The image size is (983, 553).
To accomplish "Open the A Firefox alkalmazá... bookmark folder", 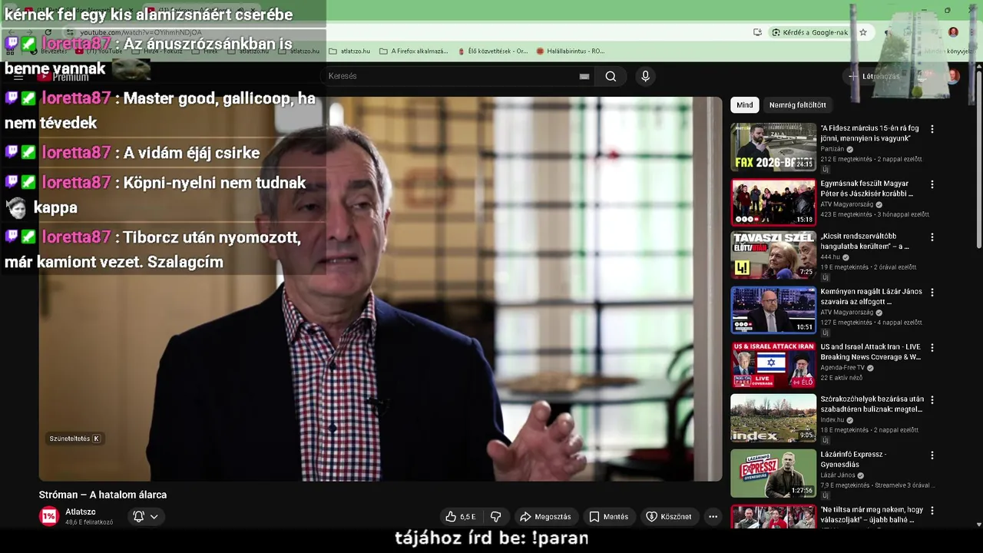I will pyautogui.click(x=413, y=51).
